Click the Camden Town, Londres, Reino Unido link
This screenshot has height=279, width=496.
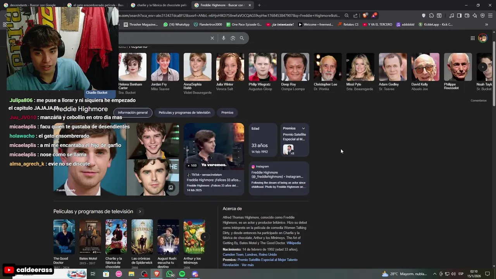tap(250, 255)
